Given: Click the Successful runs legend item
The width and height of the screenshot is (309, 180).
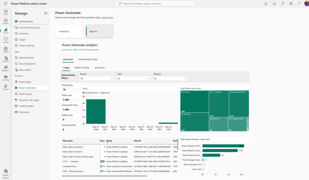Looking at the screenshot, I should pyautogui.click(x=90, y=93).
